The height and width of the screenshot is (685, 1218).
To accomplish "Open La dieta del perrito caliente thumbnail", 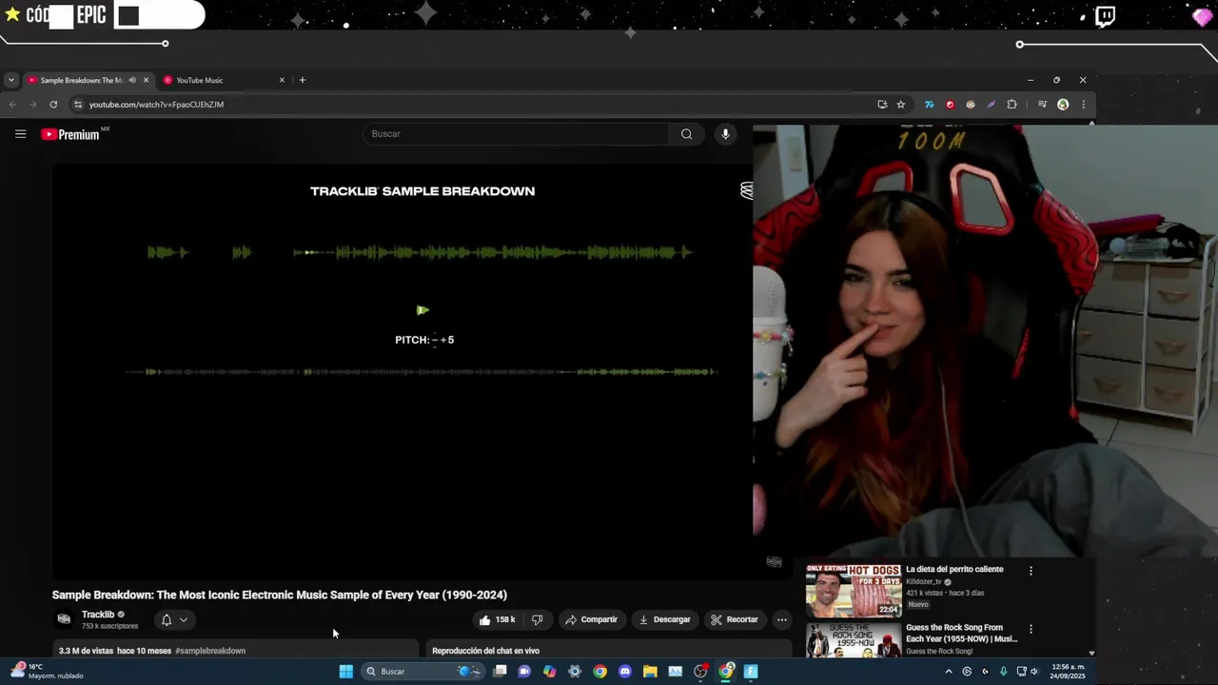I will (x=854, y=591).
